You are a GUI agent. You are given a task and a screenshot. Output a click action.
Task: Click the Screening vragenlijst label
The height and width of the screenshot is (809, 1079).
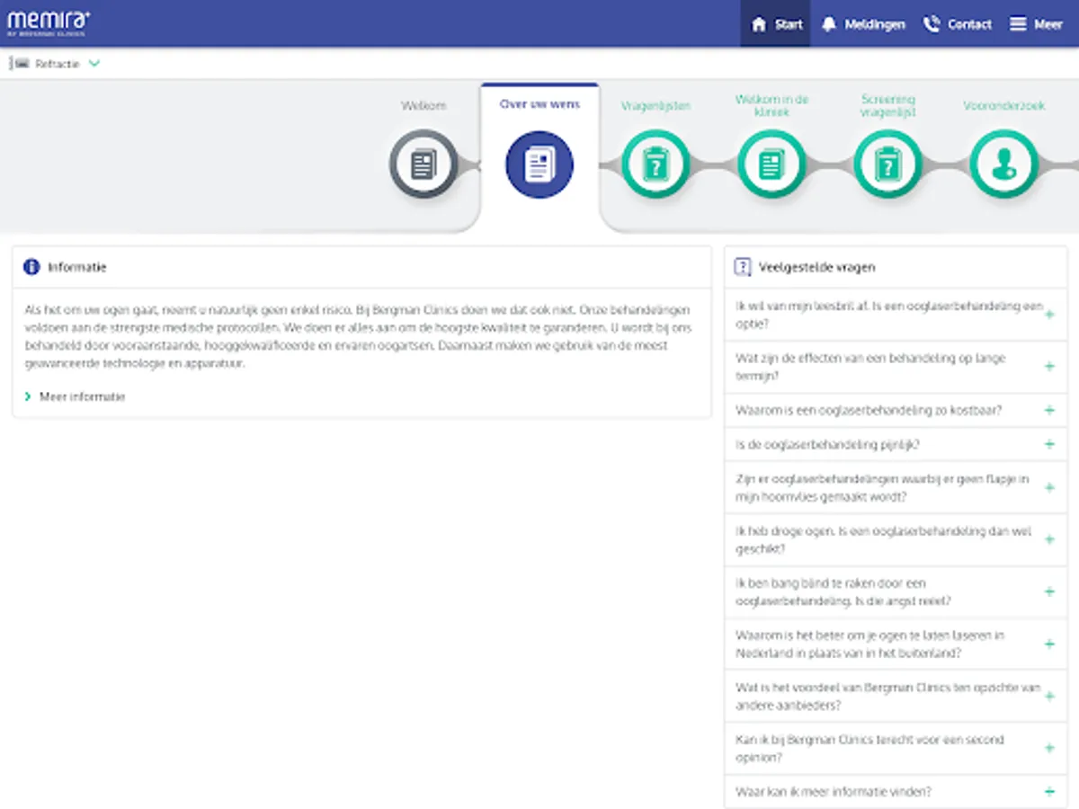point(887,106)
